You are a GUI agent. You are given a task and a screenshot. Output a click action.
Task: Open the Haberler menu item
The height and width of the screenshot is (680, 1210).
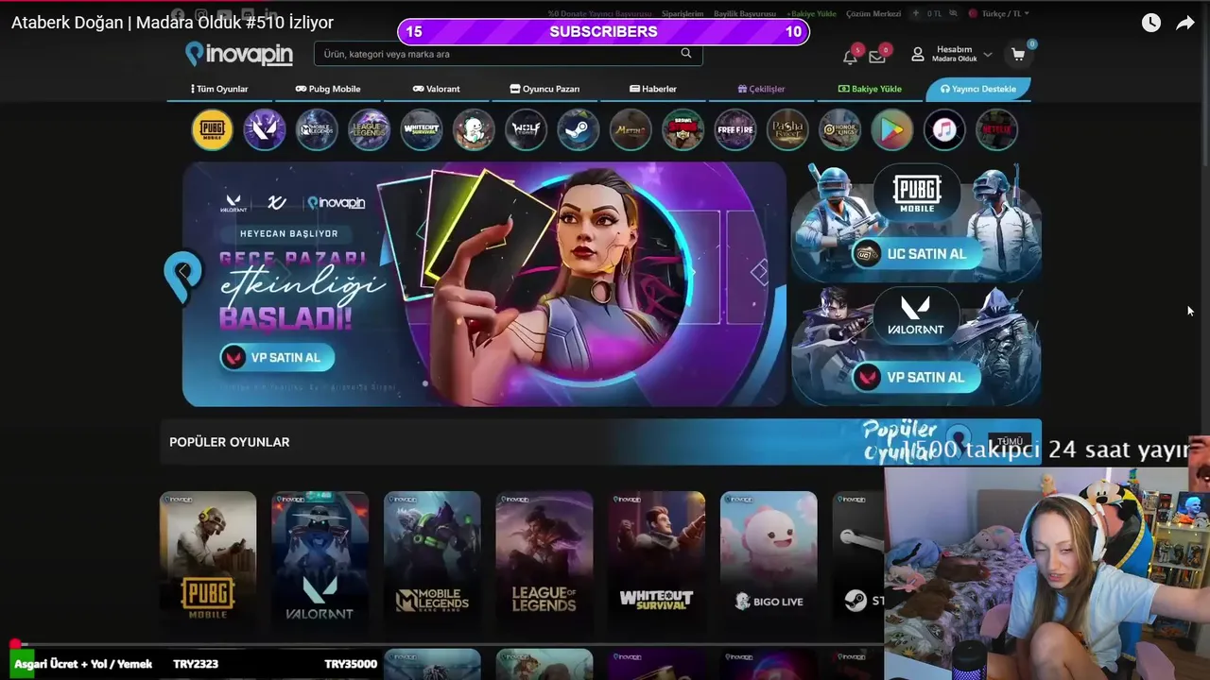(653, 89)
